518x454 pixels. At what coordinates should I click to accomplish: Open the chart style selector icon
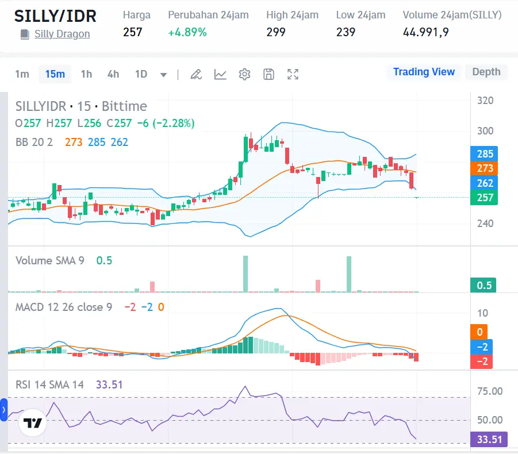[220, 74]
